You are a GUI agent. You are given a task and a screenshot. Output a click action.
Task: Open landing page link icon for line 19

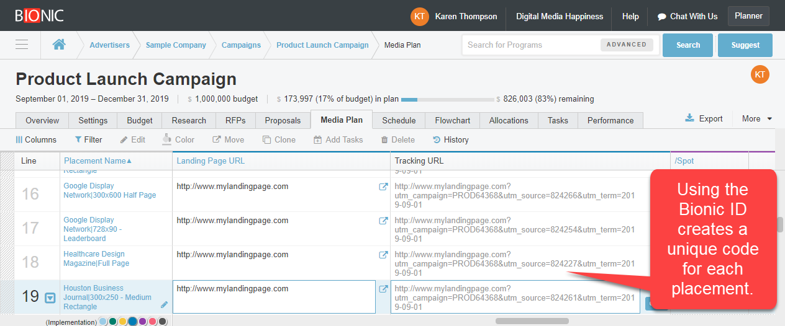click(x=383, y=289)
